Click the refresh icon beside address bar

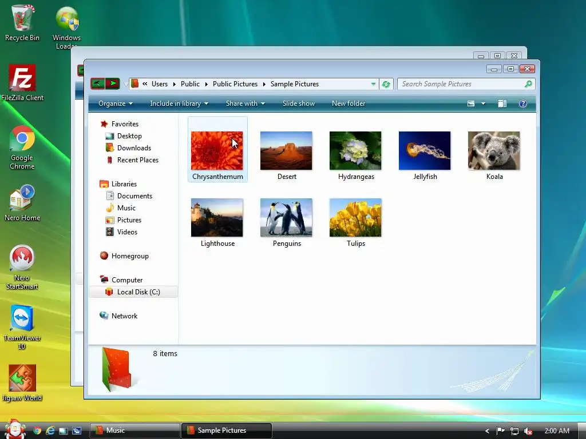[386, 84]
